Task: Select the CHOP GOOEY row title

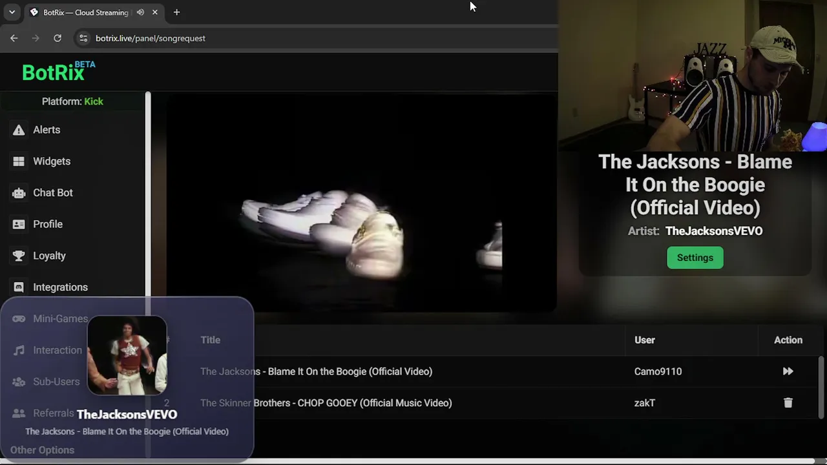Action: point(326,403)
